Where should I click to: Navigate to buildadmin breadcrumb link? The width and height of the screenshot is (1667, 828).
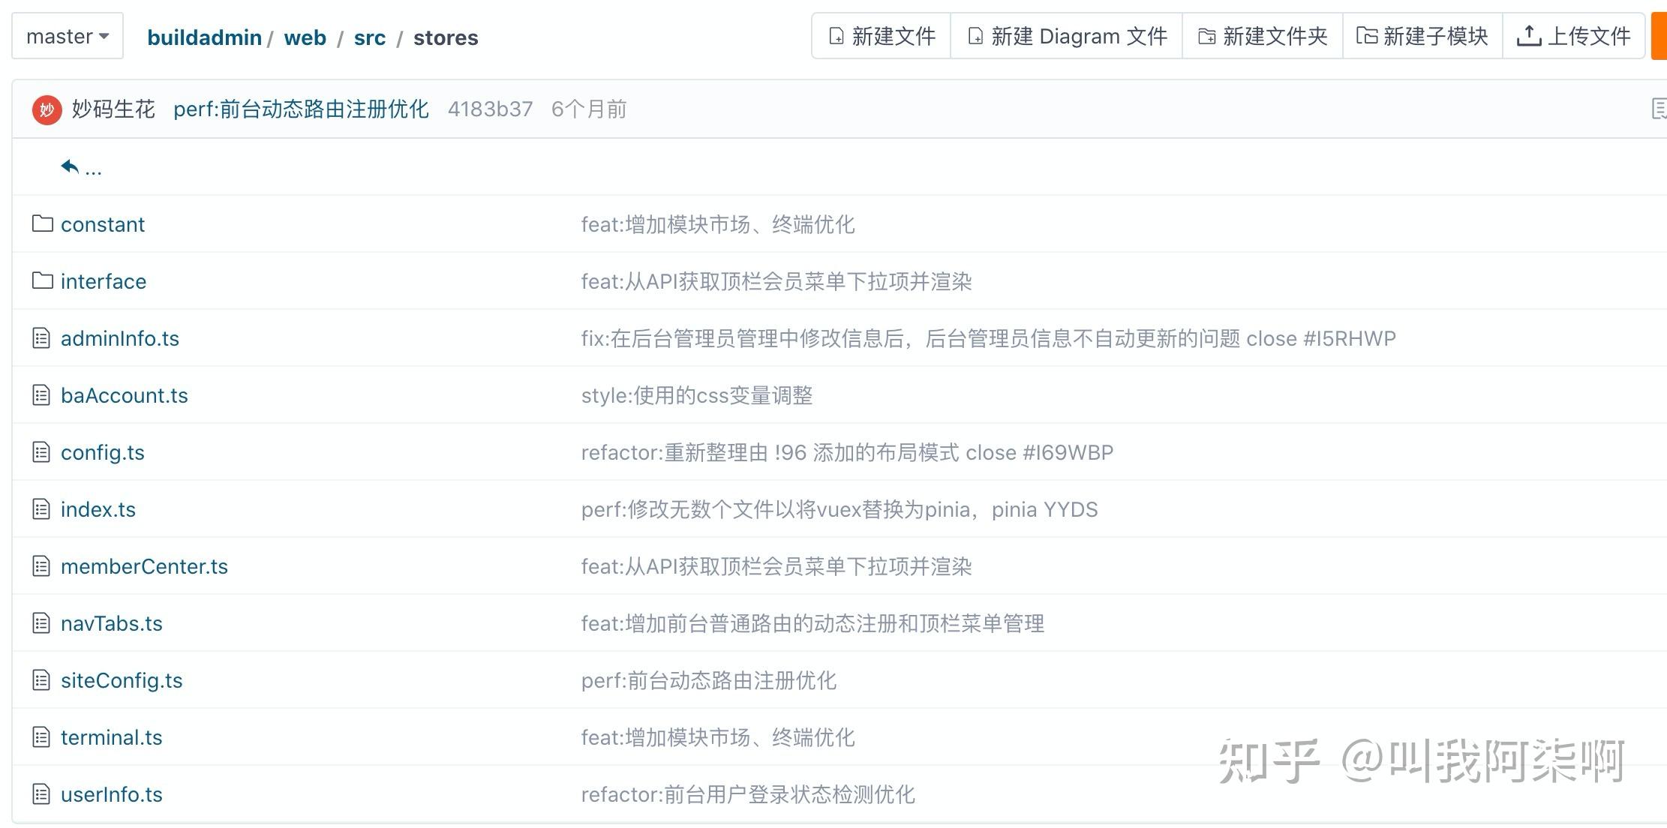204,37
